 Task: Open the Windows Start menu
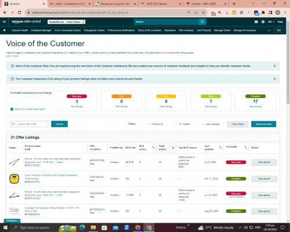(5, 227)
